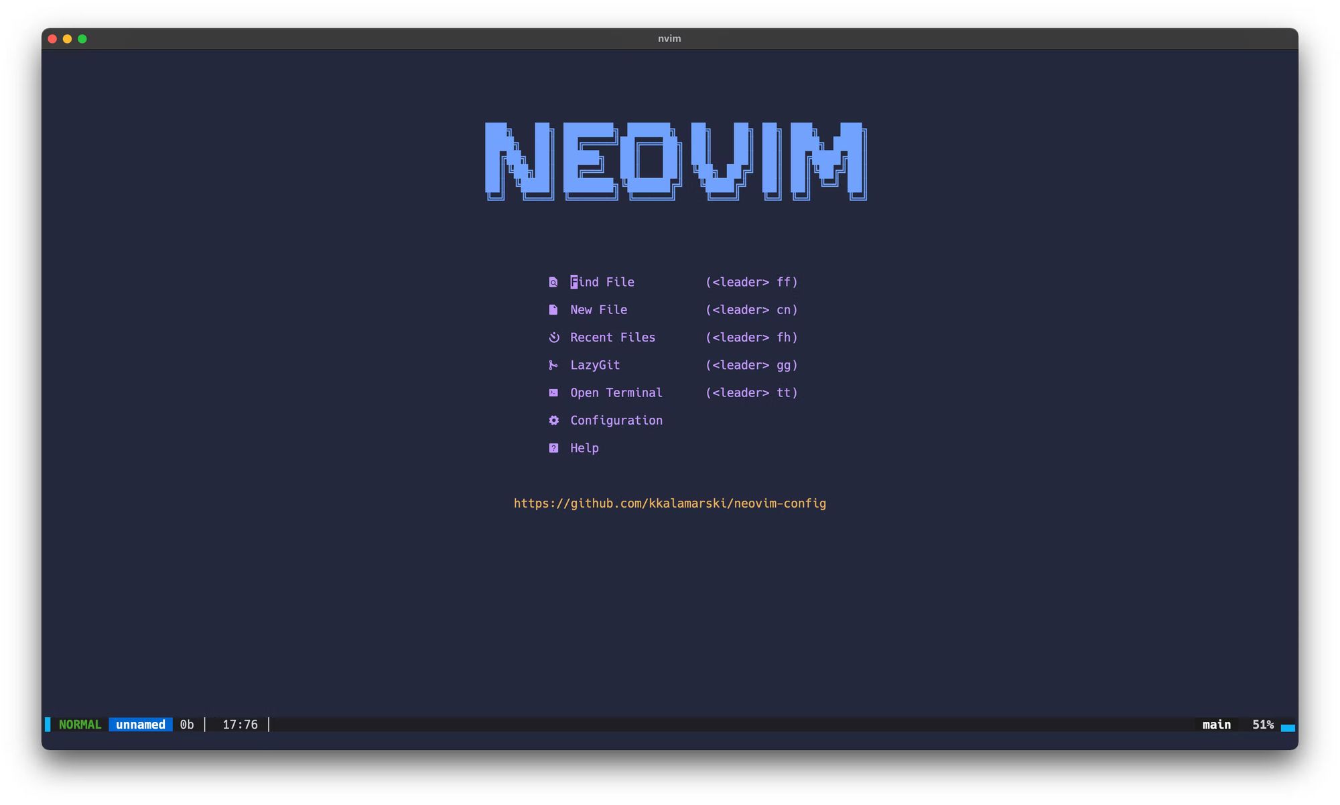Image resolution: width=1340 pixels, height=805 pixels.
Task: Click the New File icon
Action: 552,309
